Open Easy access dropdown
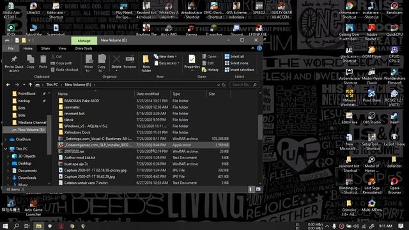The image size is (409, 230). [x=167, y=63]
